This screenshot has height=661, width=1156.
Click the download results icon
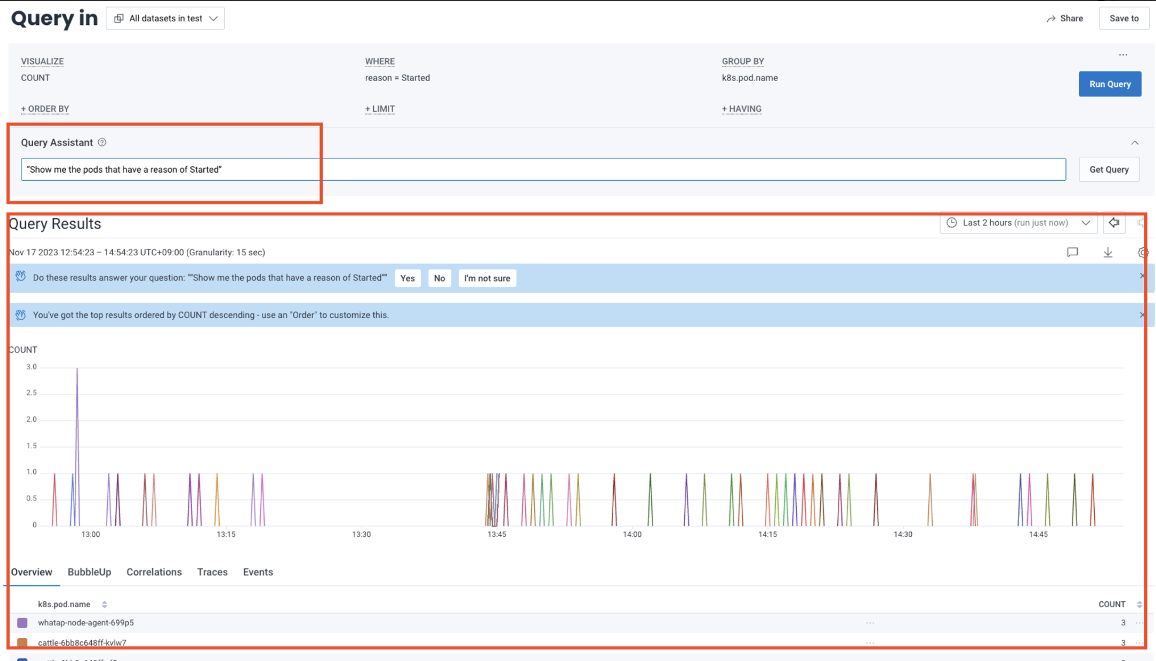pyautogui.click(x=1108, y=253)
